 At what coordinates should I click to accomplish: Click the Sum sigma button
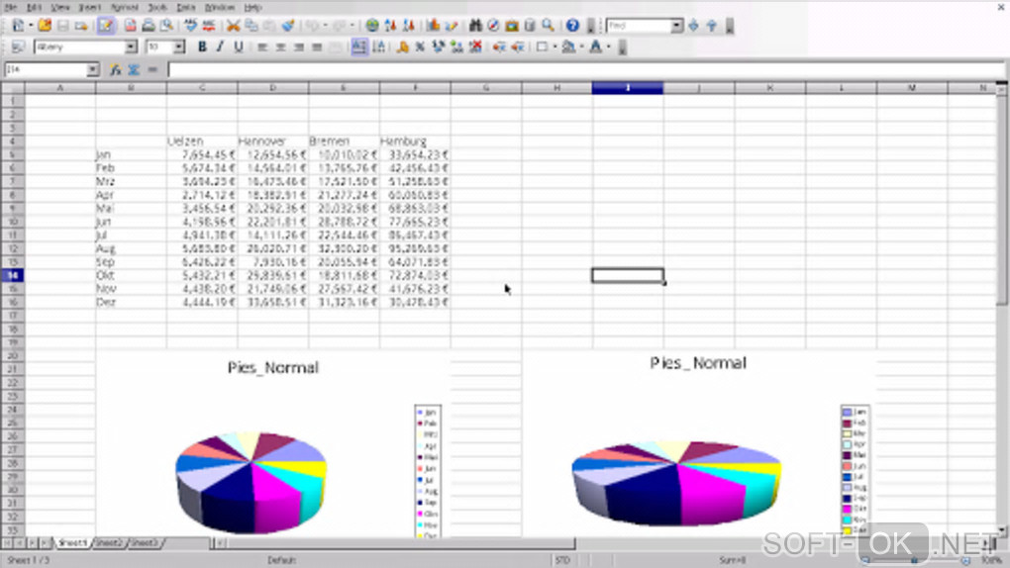coord(134,69)
